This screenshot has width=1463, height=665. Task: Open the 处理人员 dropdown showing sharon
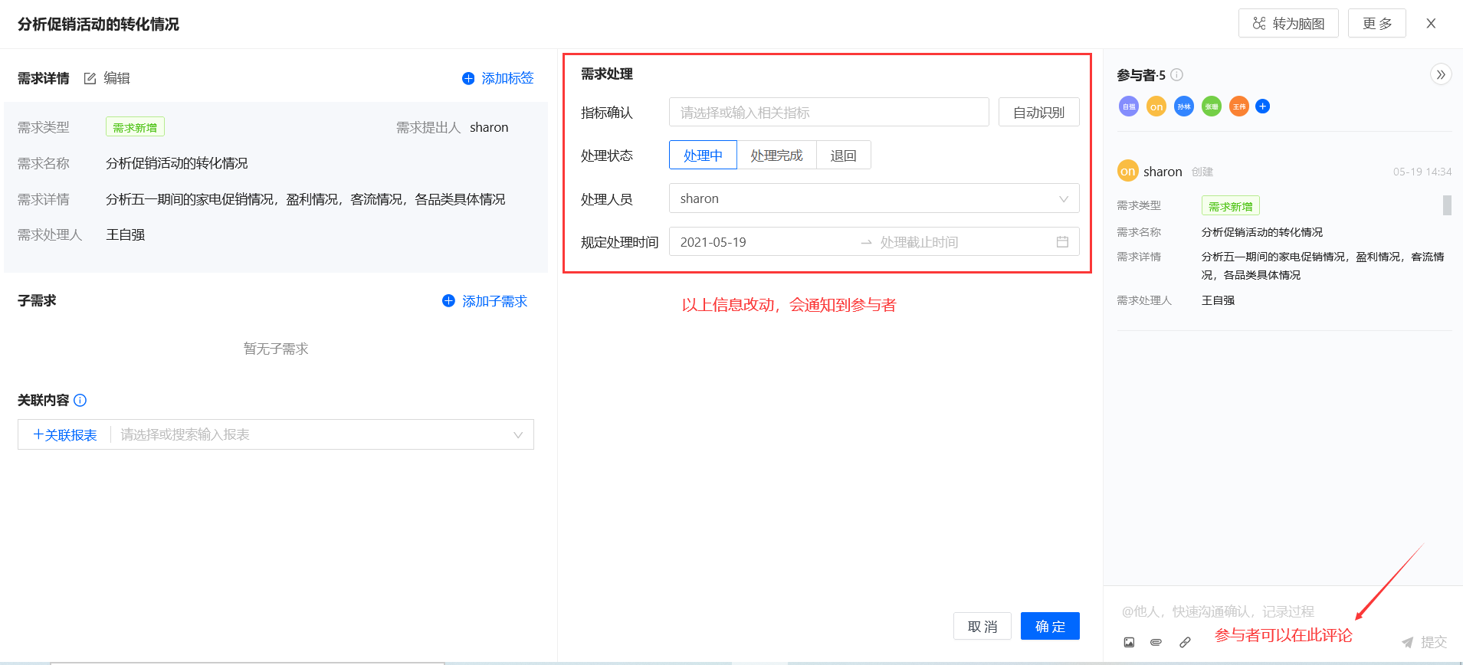point(874,198)
